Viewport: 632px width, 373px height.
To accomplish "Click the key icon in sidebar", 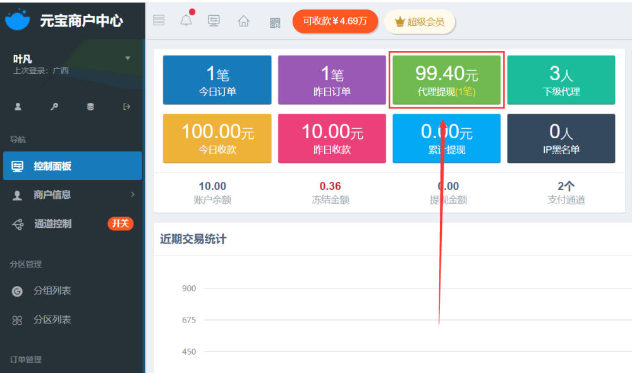I will click(x=54, y=107).
